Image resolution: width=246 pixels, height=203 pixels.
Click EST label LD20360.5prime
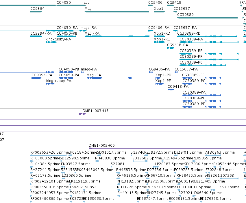coord(76,175)
